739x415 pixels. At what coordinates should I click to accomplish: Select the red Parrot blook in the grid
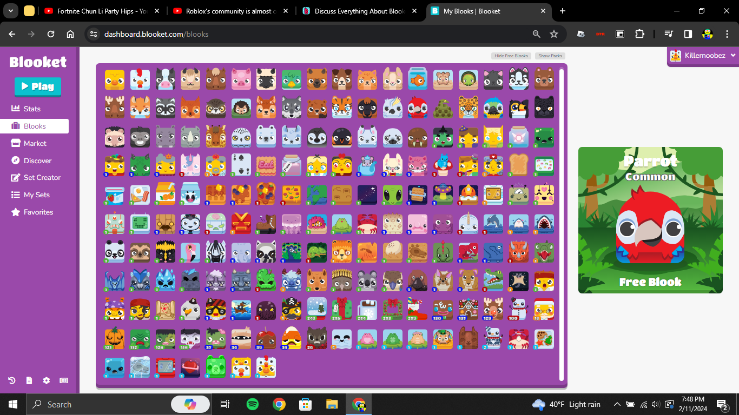[x=418, y=108]
